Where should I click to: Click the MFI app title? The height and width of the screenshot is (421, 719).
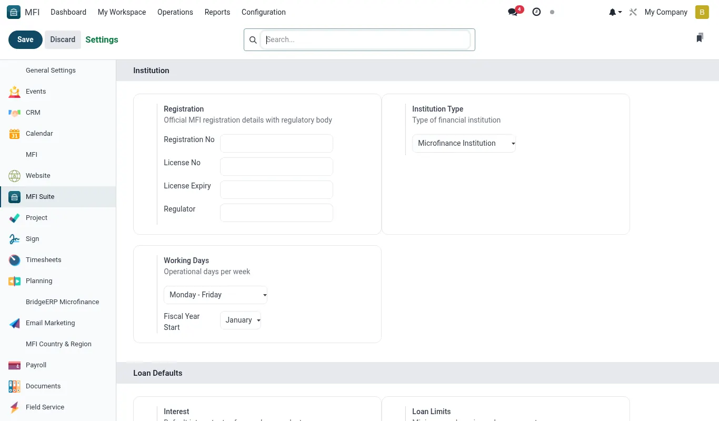(32, 12)
